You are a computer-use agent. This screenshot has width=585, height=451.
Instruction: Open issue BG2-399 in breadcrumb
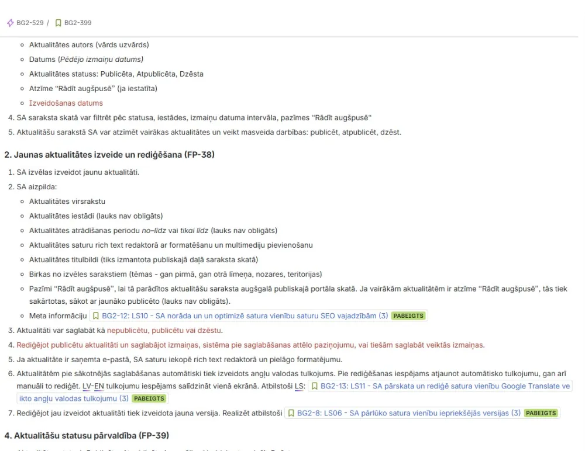77,23
